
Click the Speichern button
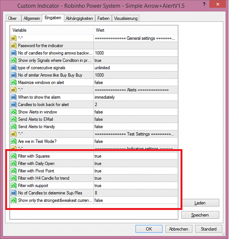tap(200, 215)
